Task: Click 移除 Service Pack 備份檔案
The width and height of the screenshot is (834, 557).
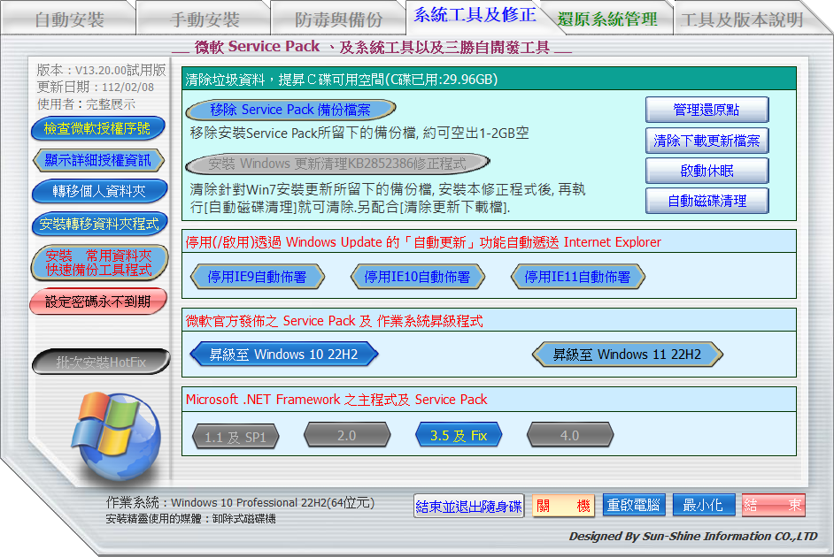Action: pos(290,111)
